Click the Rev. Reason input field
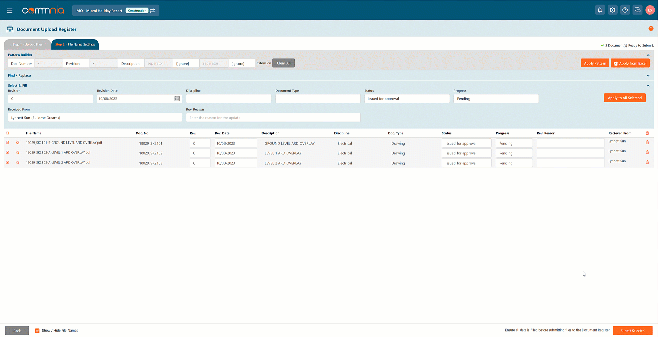The height and width of the screenshot is (337, 658). (x=273, y=118)
